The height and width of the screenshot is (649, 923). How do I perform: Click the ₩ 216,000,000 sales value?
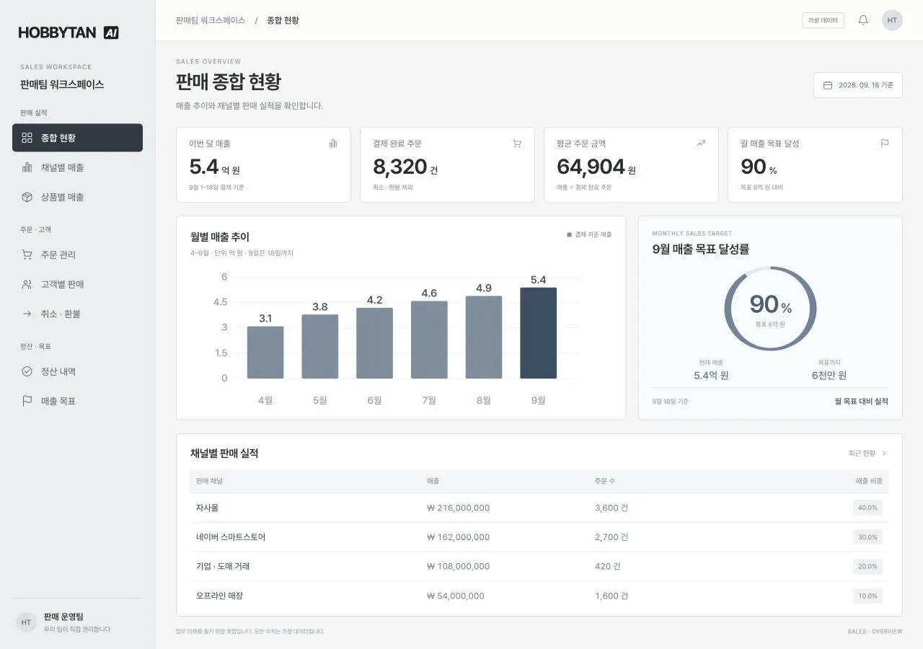[458, 508]
